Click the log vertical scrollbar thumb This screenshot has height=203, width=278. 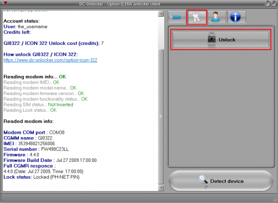161,117
